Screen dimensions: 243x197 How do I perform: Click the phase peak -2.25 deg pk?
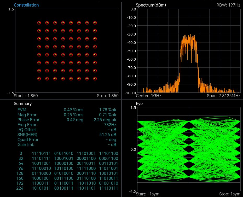coord(104,120)
